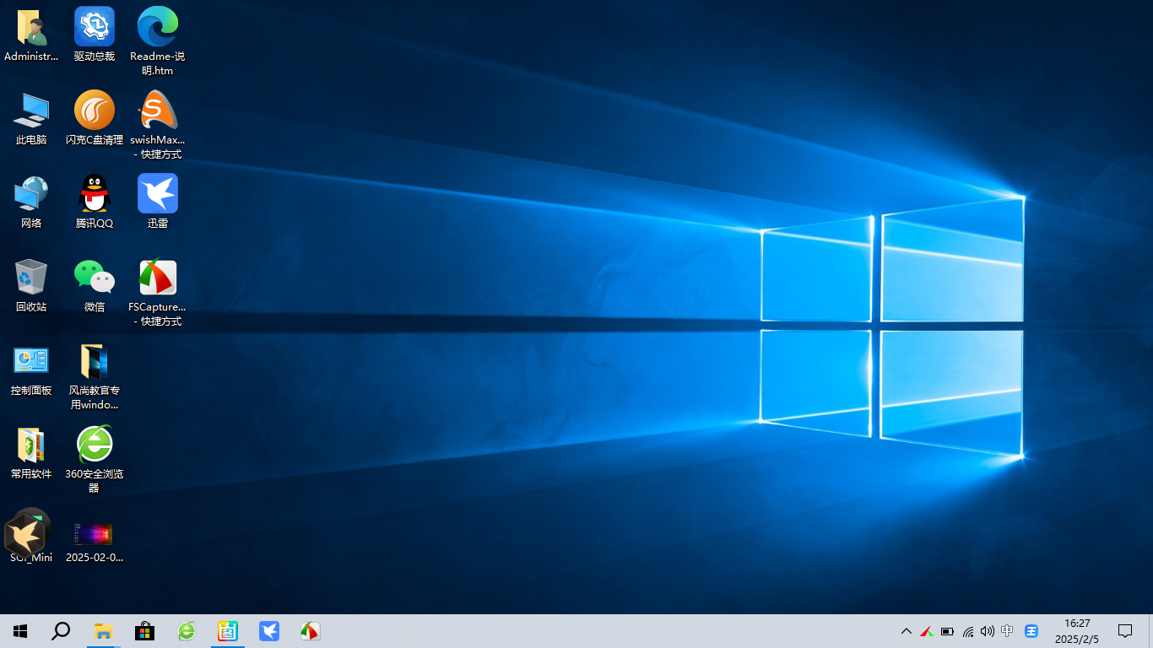Viewport: 1153px width, 648px height.
Task: Click the Show desktop strip at taskbar end
Action: [x=1150, y=631]
